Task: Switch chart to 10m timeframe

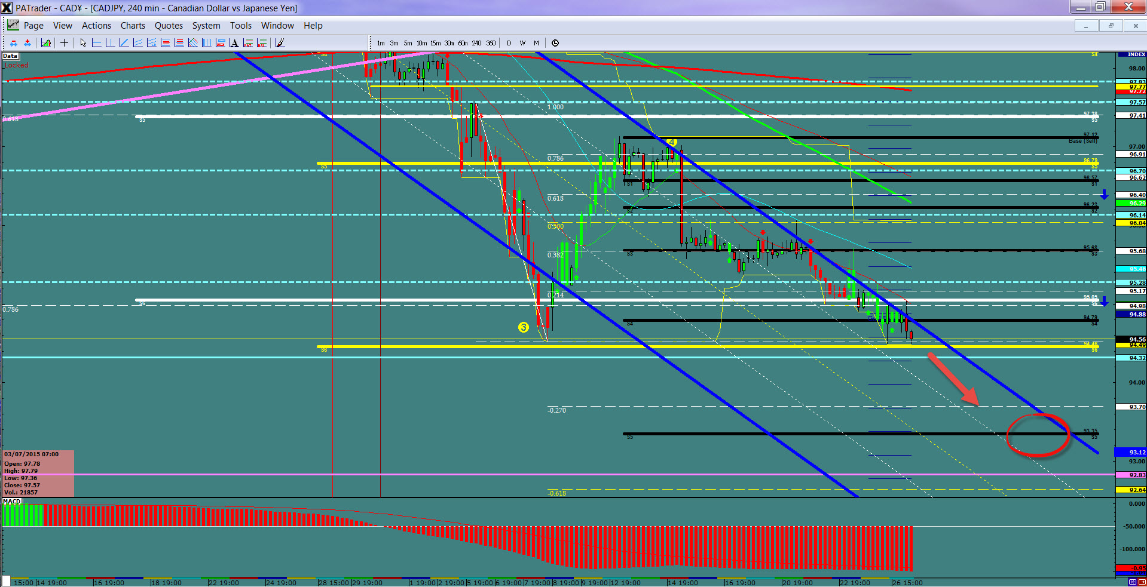Action: click(422, 43)
